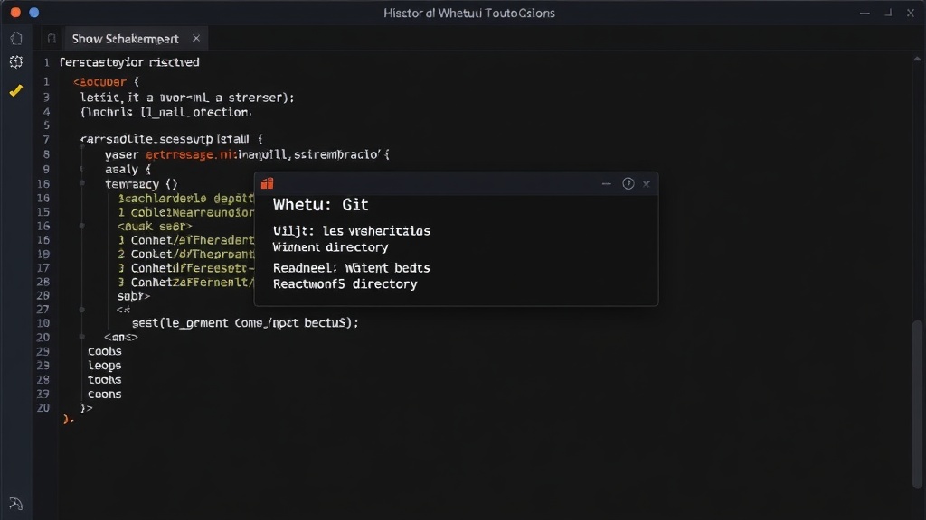Image resolution: width=926 pixels, height=520 pixels.
Task: Click the 'leops' code line
Action: coord(105,366)
